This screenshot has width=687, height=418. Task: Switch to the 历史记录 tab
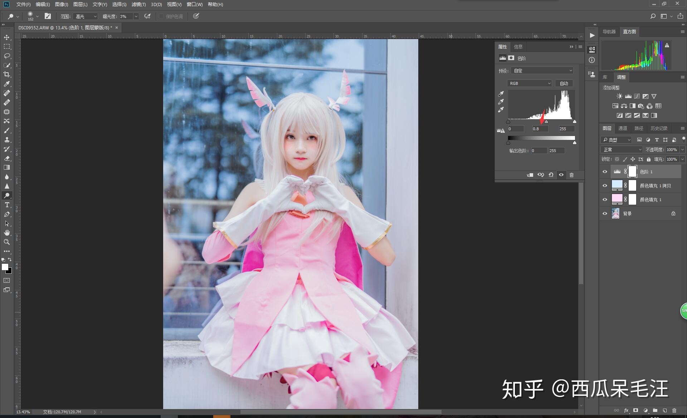[x=659, y=128]
